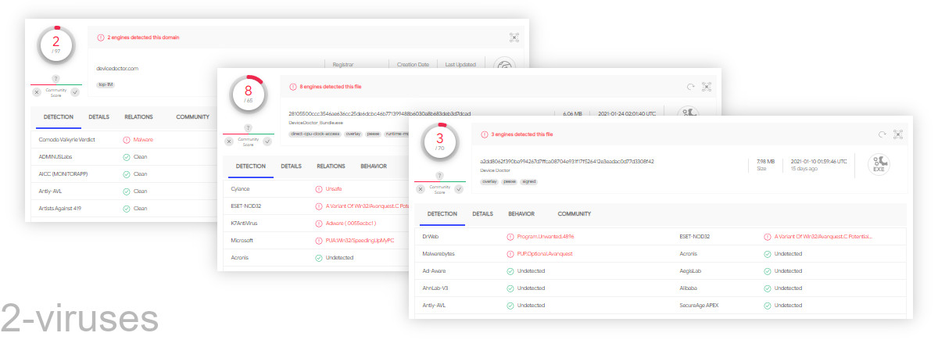
Task: Click the warning icon beside Program.Unwanted.4896
Action: coord(510,236)
